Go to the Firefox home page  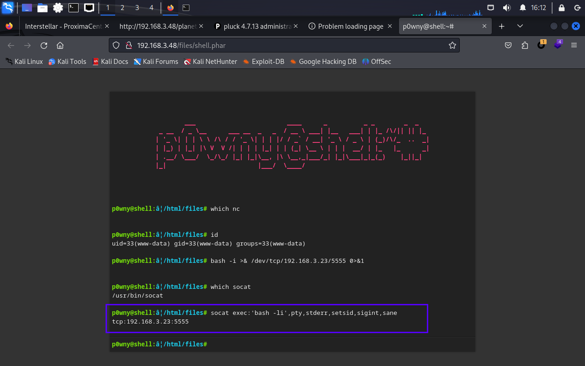(x=60, y=45)
